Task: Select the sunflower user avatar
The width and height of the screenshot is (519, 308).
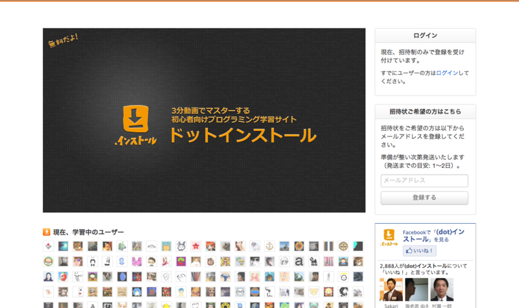Action: click(x=299, y=246)
